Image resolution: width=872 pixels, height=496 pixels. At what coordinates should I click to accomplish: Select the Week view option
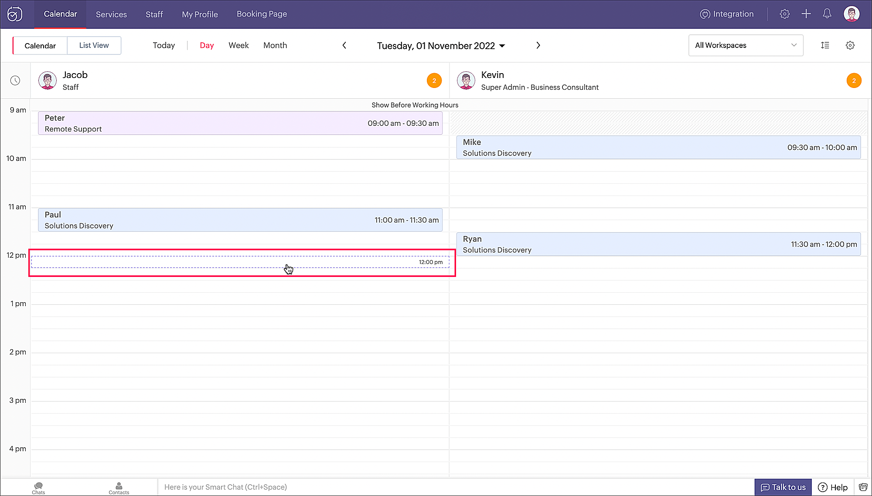pyautogui.click(x=238, y=45)
